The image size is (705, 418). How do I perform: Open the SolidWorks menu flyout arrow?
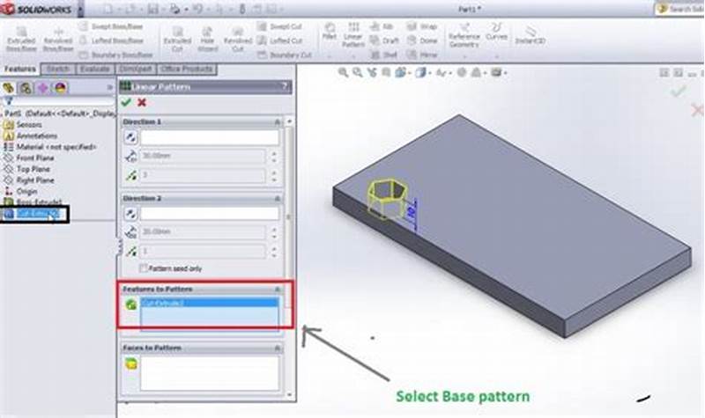(x=80, y=9)
